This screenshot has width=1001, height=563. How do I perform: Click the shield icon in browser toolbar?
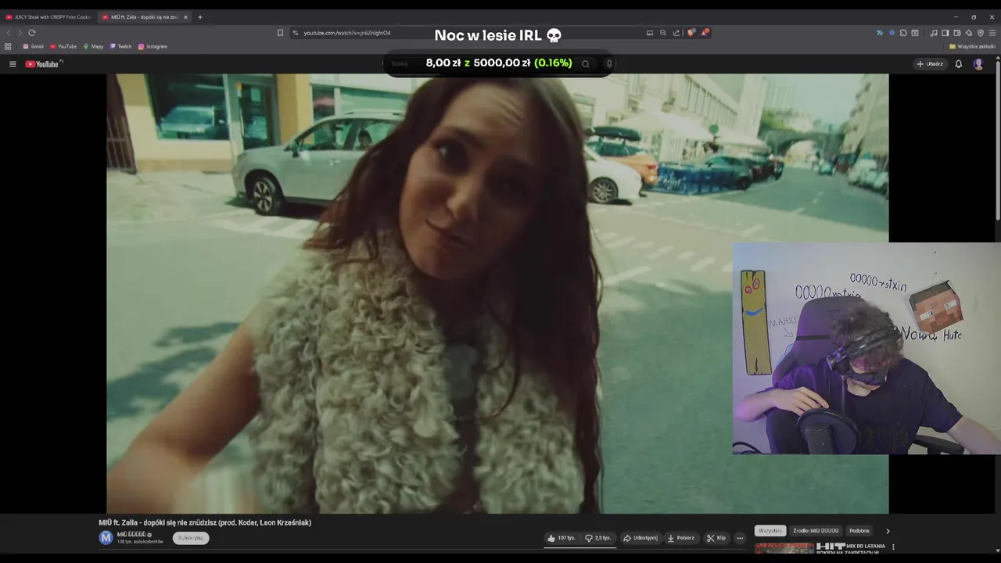point(981,33)
